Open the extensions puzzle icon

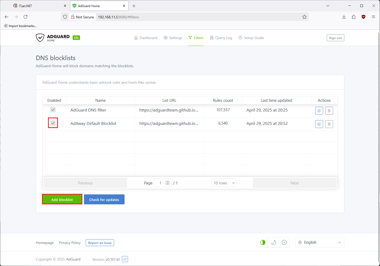point(354,17)
